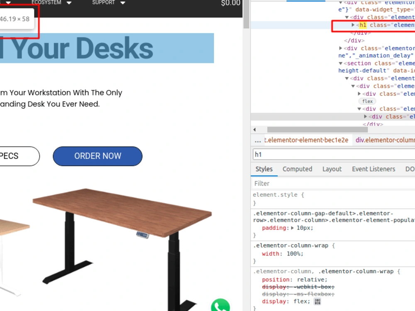
Task: Collapse the div below the flex badge
Action: coord(359,109)
